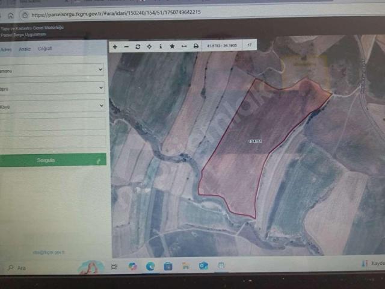The height and width of the screenshot is (289, 385).
Task: Open File Explorer from the taskbar
Action: pyautogui.click(x=186, y=266)
